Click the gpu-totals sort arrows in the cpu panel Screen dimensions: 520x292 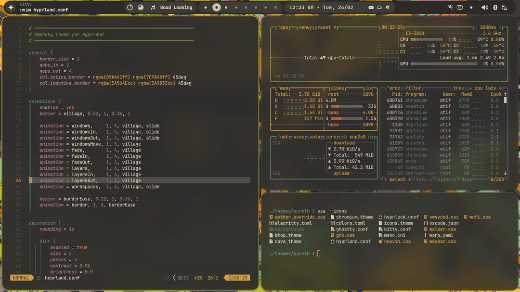tap(321, 58)
